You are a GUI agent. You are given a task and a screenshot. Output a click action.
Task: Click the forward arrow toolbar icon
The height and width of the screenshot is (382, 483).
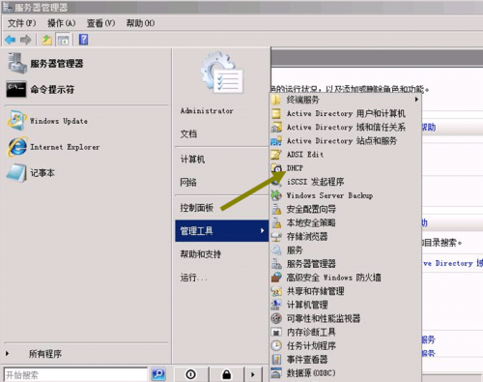coord(26,40)
